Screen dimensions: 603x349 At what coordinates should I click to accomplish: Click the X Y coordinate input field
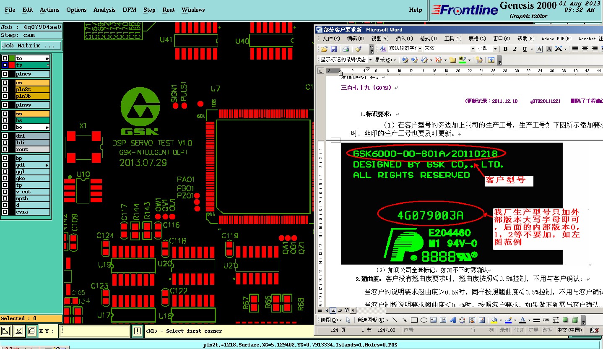[x=94, y=331]
